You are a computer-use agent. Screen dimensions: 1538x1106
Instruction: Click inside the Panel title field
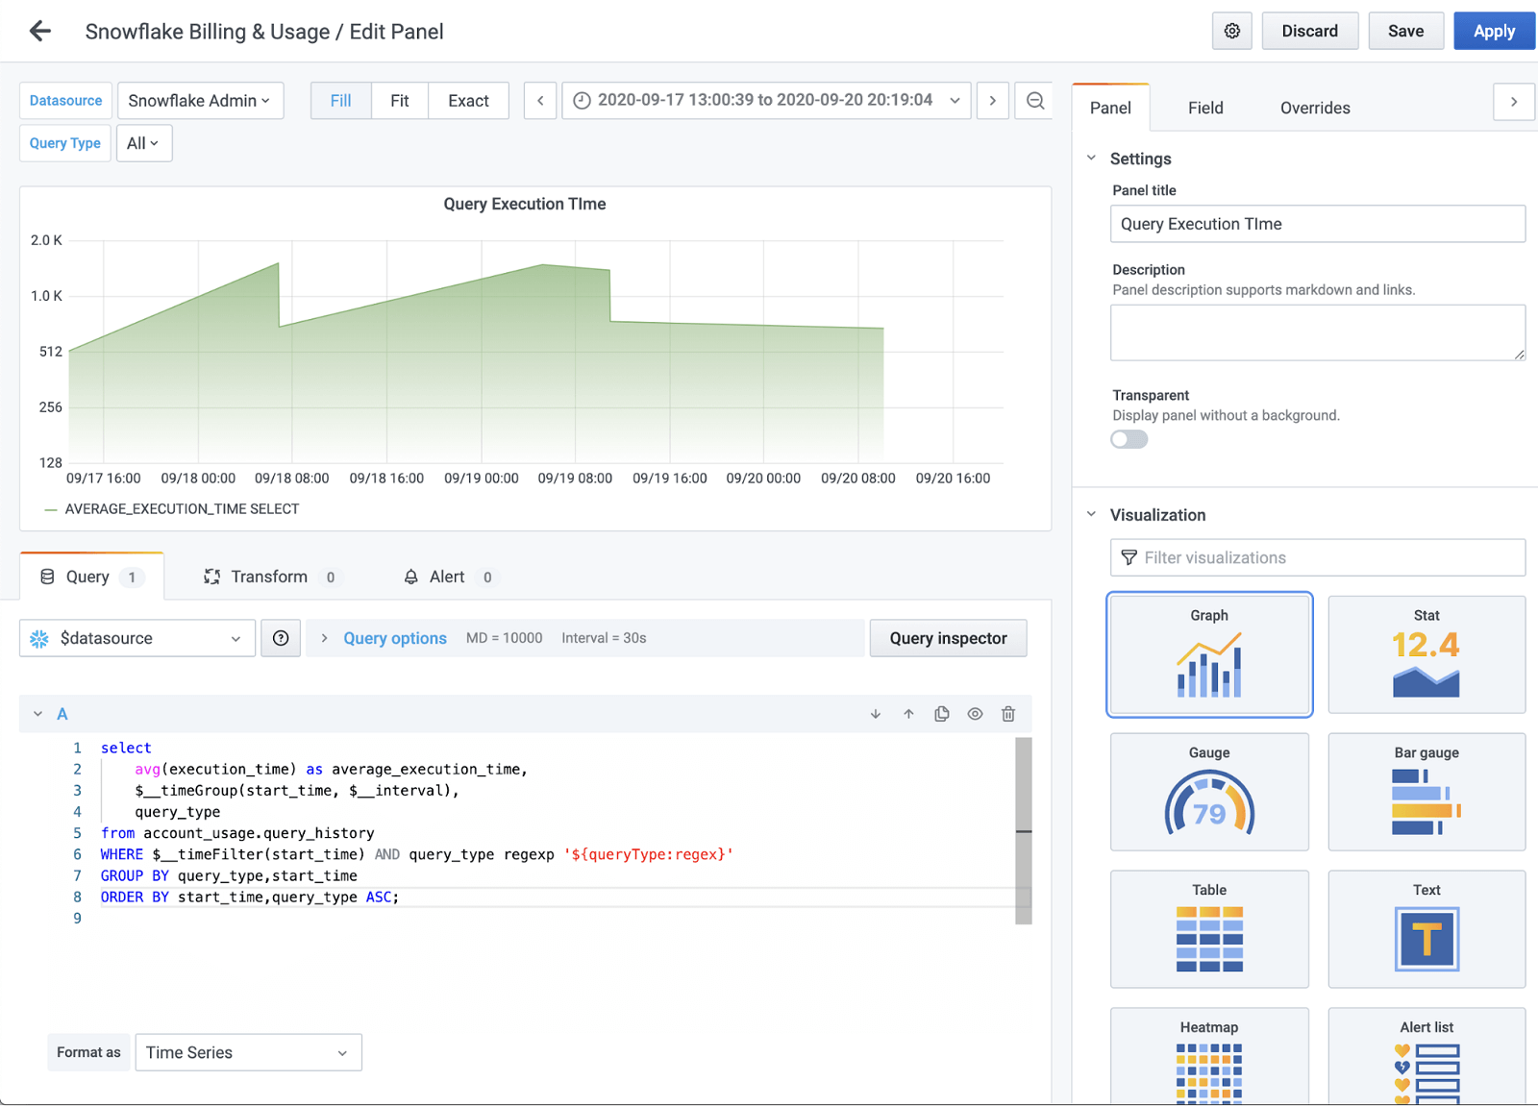tap(1317, 224)
